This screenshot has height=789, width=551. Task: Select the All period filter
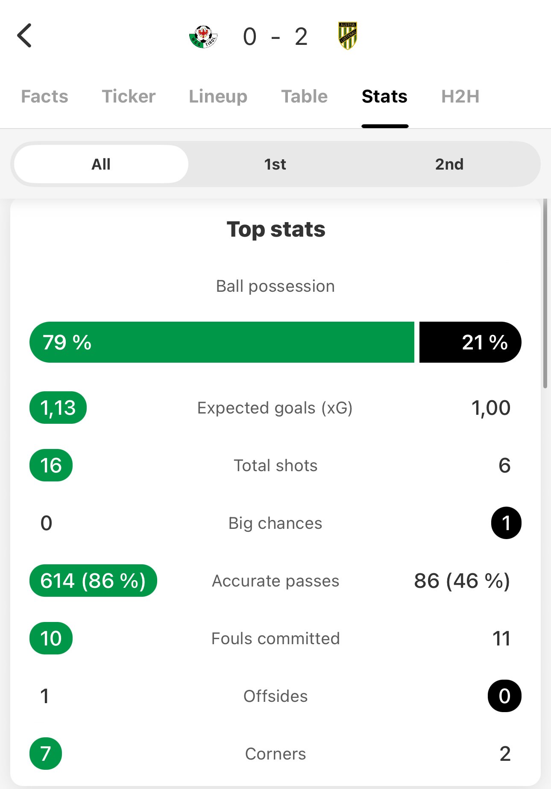pos(101,164)
